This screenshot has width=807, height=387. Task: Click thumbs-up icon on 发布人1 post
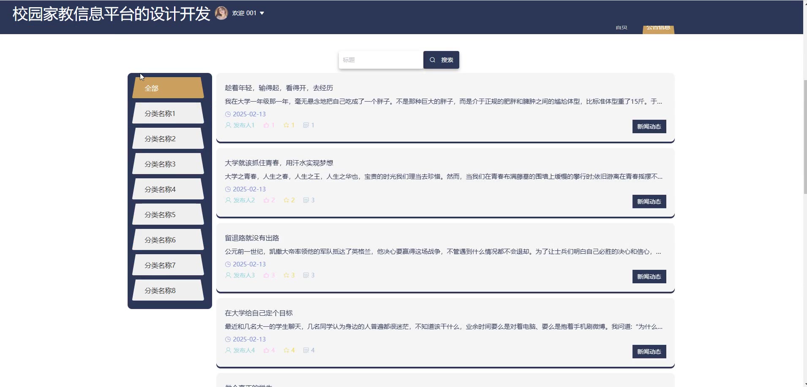[x=266, y=125]
